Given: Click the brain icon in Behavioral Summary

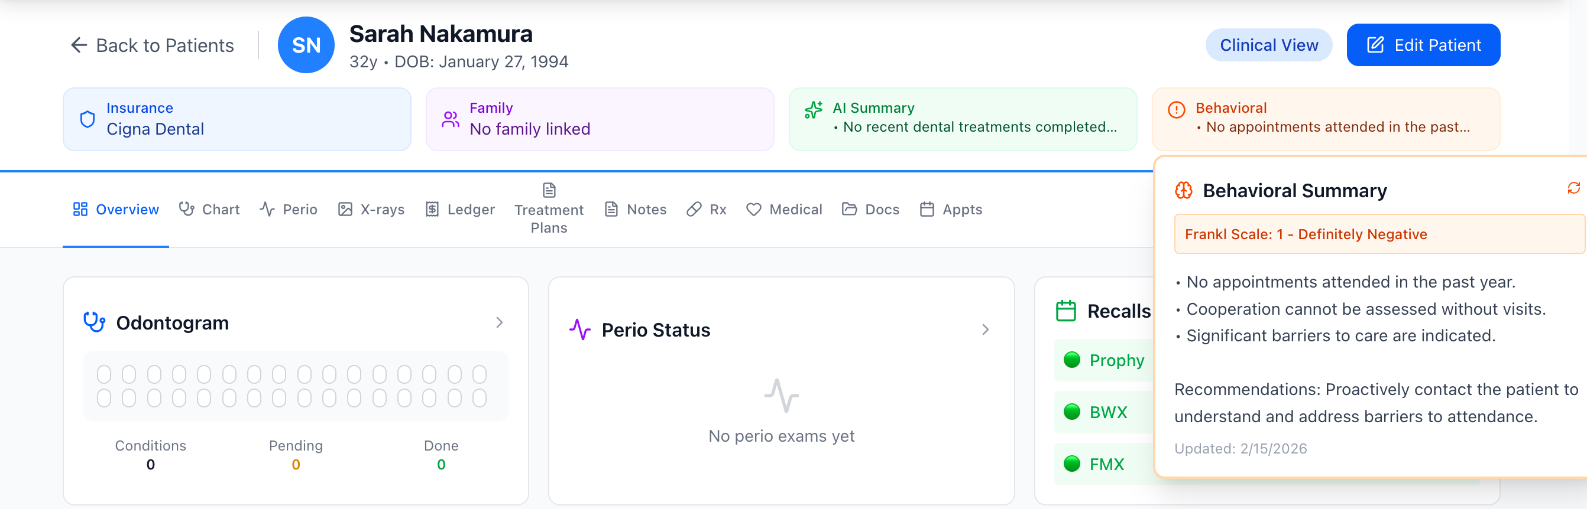Looking at the screenshot, I should point(1184,191).
